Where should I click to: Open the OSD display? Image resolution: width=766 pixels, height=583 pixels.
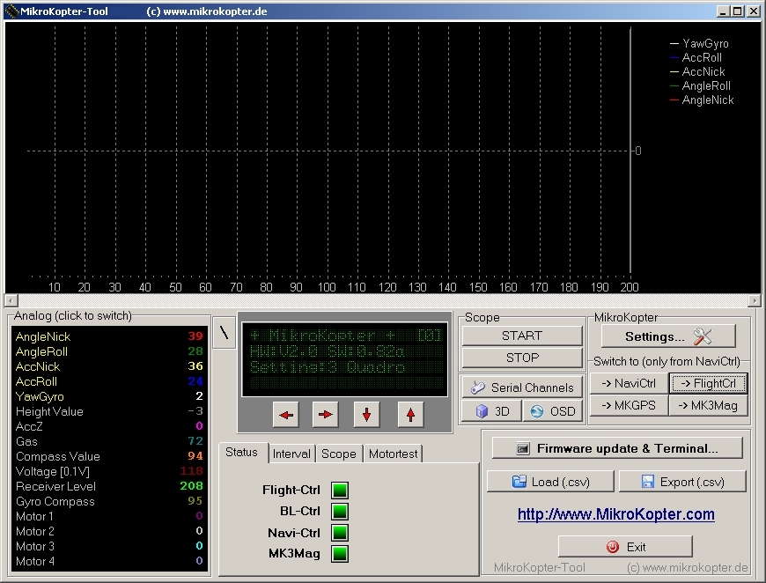pos(551,411)
